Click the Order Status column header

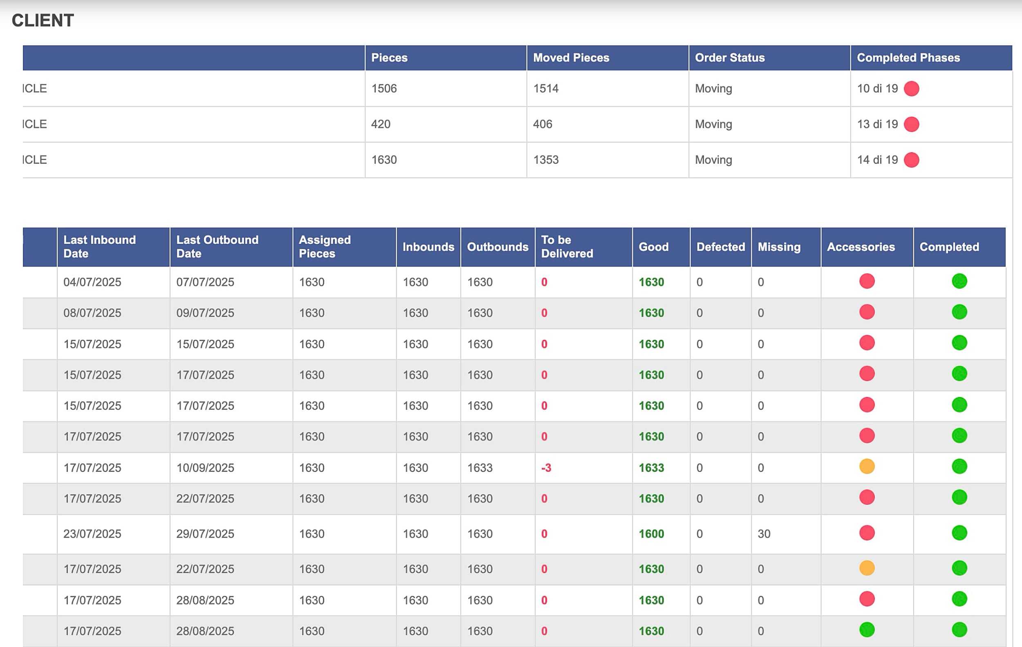coord(730,58)
